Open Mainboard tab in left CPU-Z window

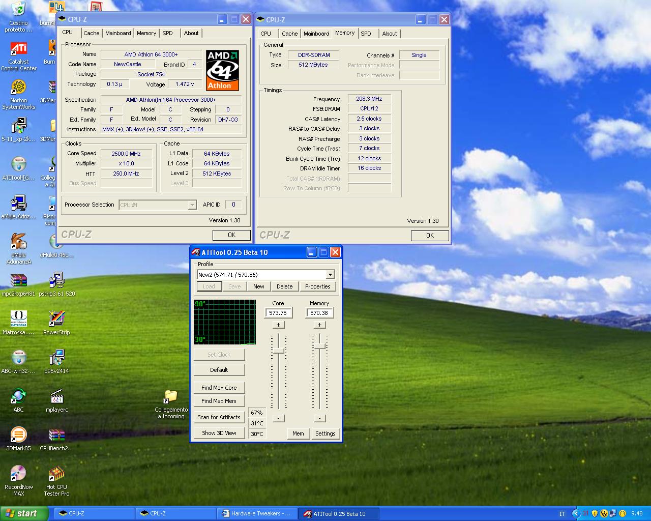(118, 33)
